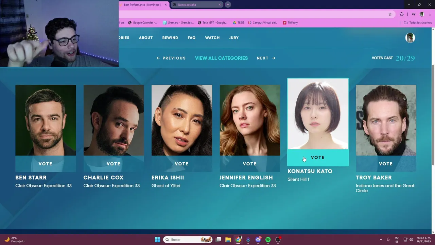Open the taskbar clock and date
The image size is (435, 245).
coord(424,240)
